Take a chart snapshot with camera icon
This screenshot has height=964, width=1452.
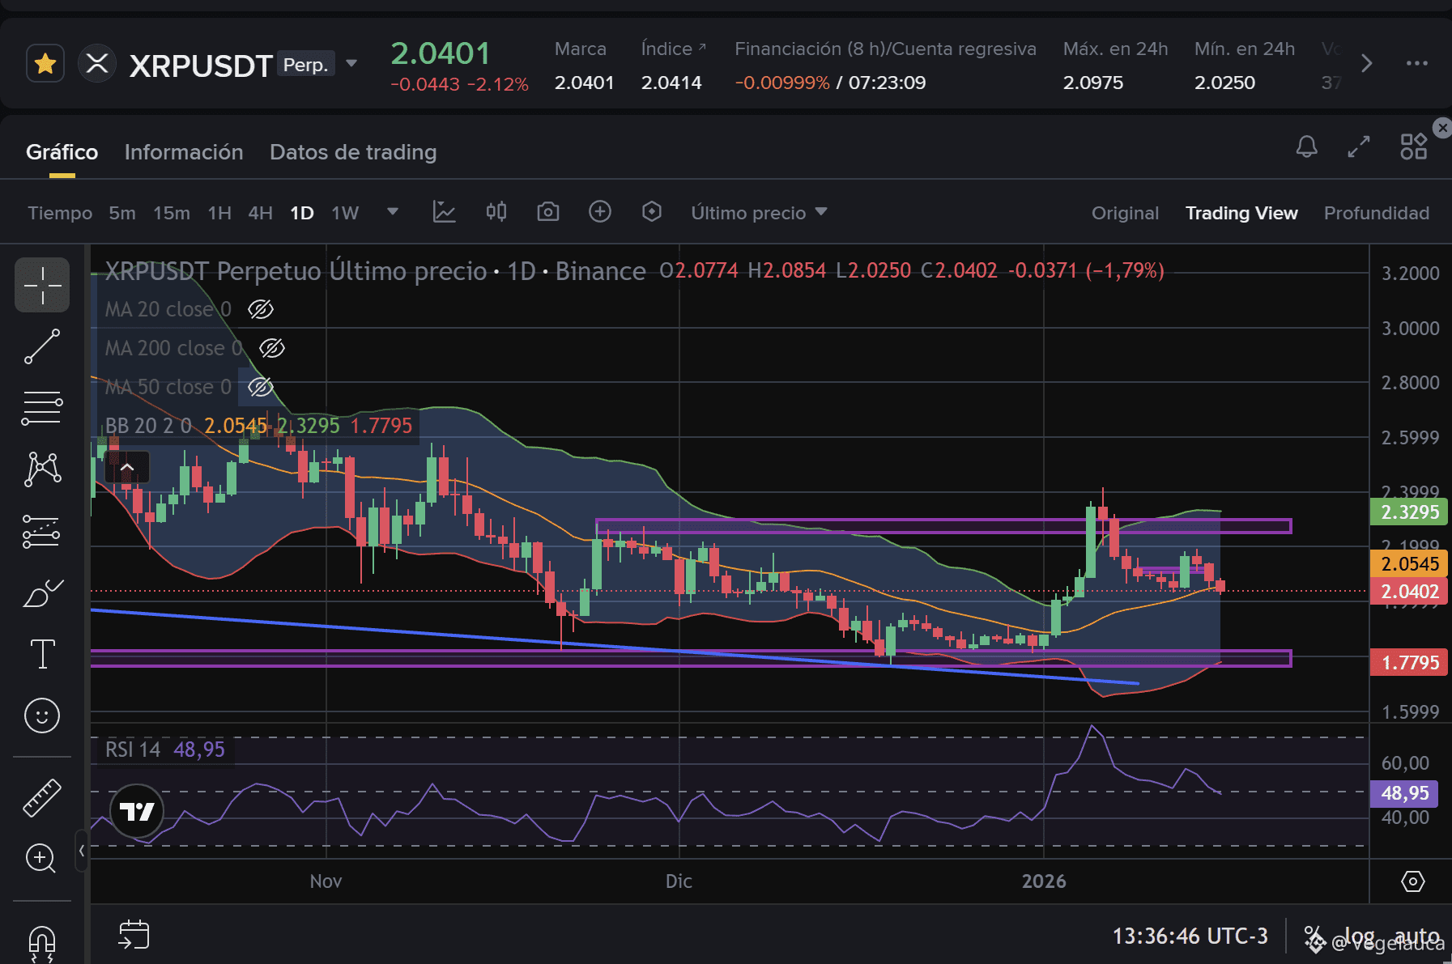(548, 212)
